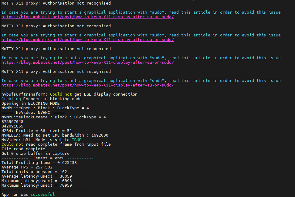Image resolution: width=295 pixels, height=197 pixels.
Task: Click the 'nvbufsurftransform: Could not get EGL display connection' line
Action: [70, 94]
